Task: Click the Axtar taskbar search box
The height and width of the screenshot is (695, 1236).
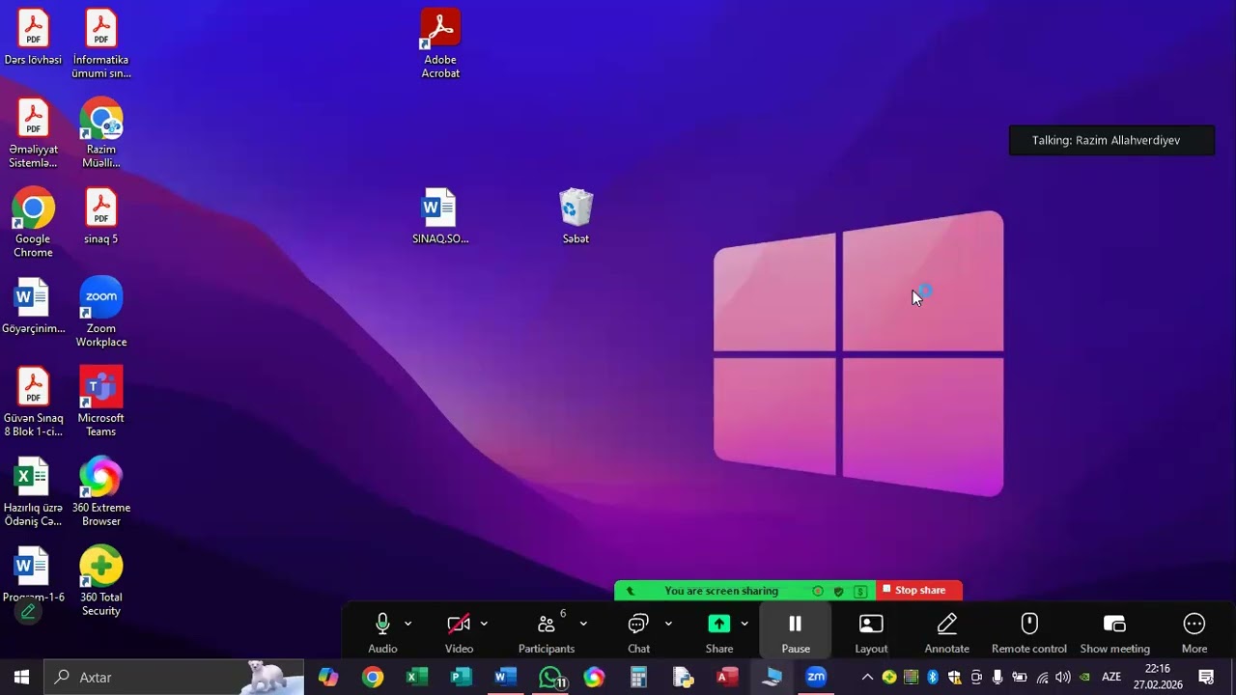Action: [x=174, y=678]
